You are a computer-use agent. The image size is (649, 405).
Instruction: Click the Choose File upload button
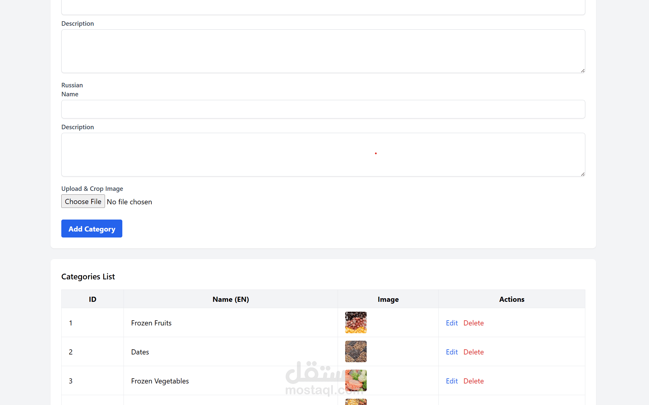[83, 201]
